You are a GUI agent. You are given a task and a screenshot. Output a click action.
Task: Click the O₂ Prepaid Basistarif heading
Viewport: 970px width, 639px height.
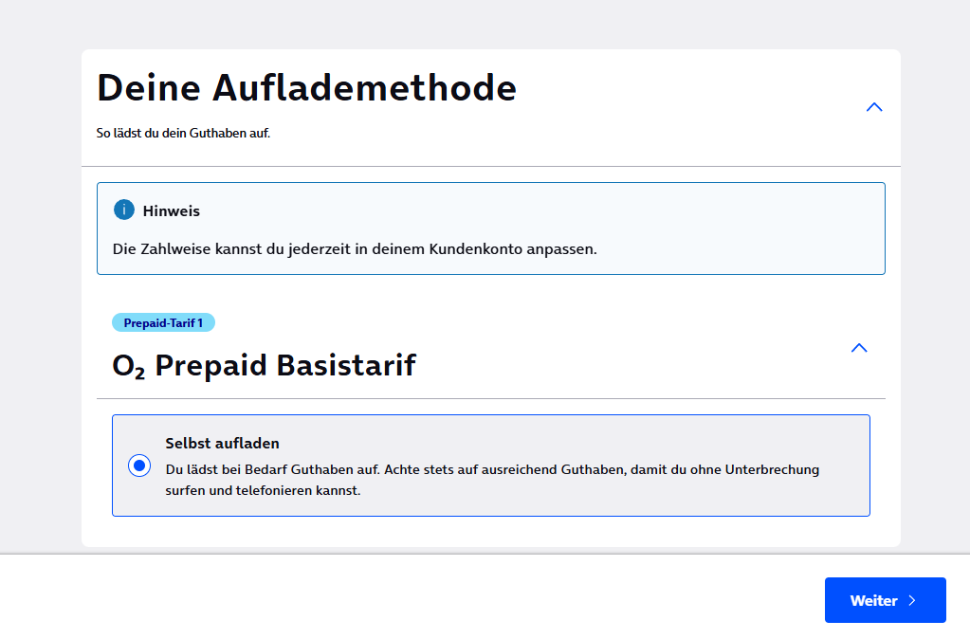tap(264, 365)
